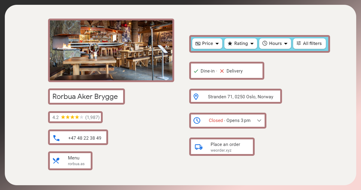Open the Rating filter dropdown
Screen dimensions: 361x190
pos(241,43)
